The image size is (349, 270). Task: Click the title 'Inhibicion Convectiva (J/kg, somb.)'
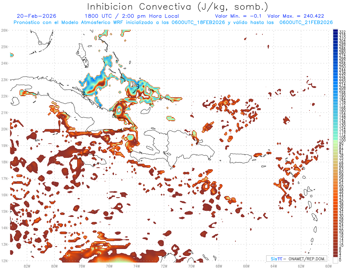coord(177,7)
